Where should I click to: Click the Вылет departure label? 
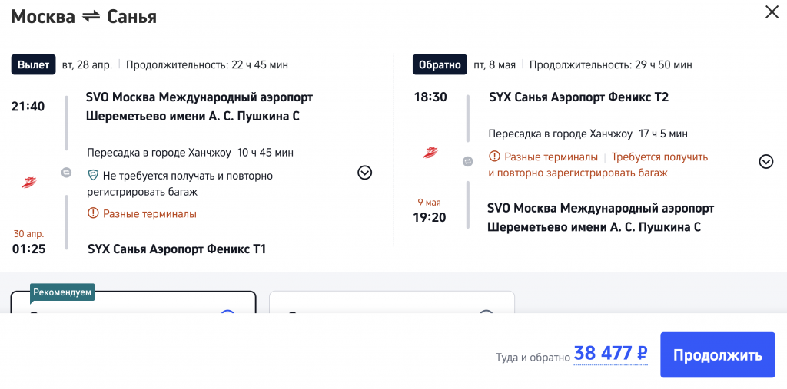click(x=33, y=64)
